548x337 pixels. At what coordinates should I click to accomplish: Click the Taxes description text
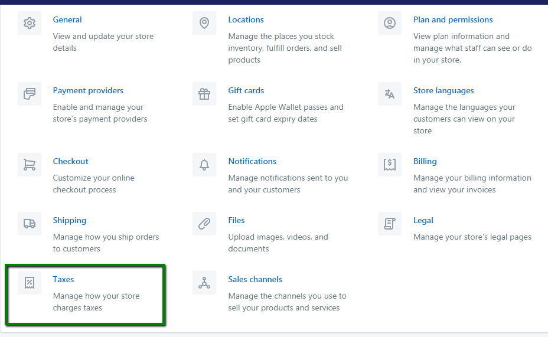[96, 302]
